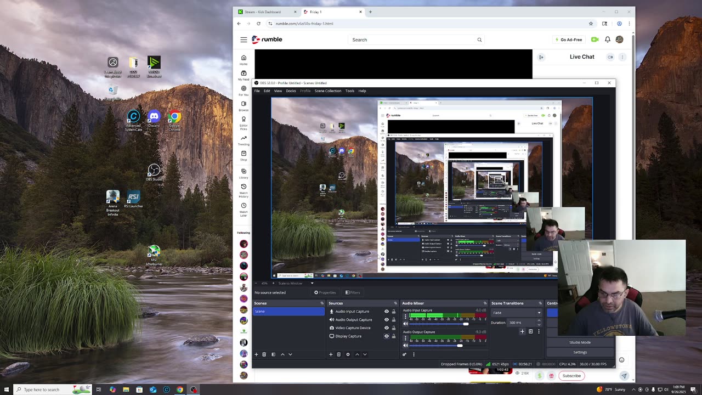Lock the Display Capture source
702x395 pixels.
pyautogui.click(x=393, y=336)
